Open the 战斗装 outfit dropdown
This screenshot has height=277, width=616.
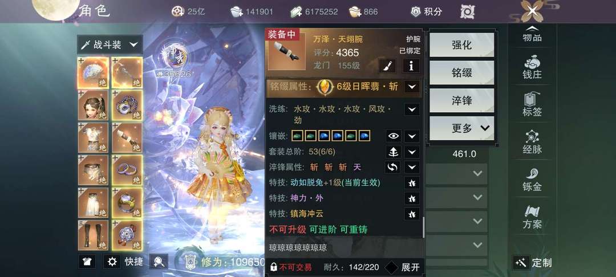pos(110,44)
